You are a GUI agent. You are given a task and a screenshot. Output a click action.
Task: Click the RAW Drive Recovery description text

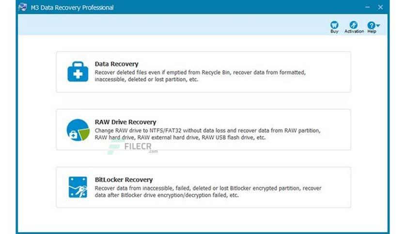pyautogui.click(x=208, y=134)
